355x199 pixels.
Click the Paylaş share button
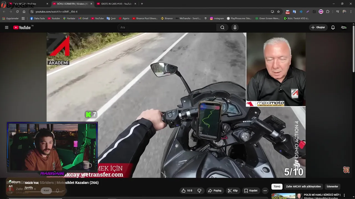pyautogui.click(x=215, y=191)
